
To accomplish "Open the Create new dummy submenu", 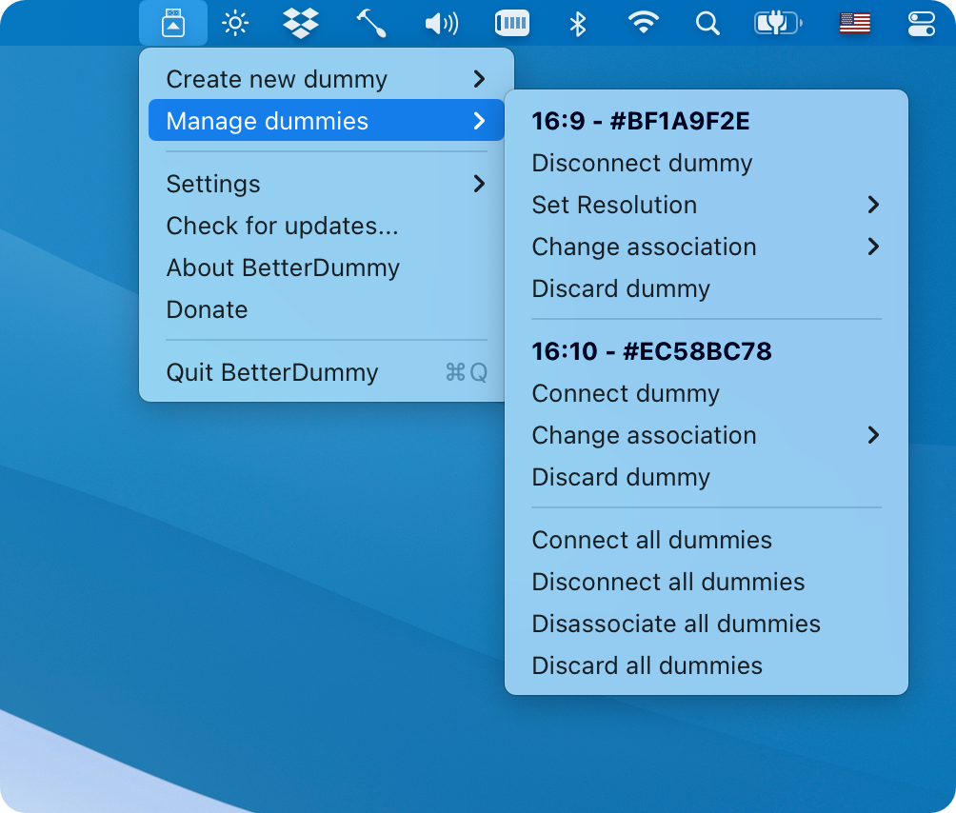I will coord(327,79).
